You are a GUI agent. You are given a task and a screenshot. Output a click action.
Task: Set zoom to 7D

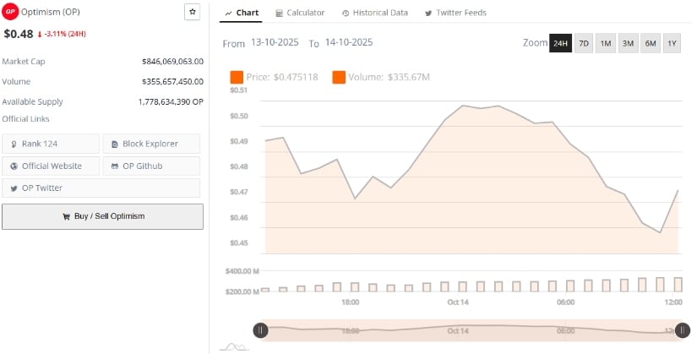tap(583, 43)
